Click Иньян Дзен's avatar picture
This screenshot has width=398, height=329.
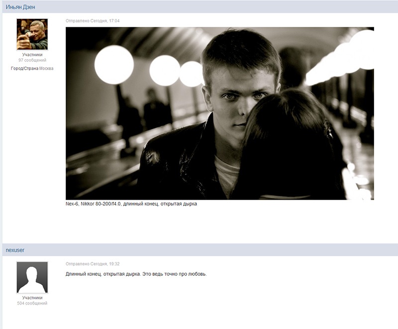pyautogui.click(x=32, y=34)
